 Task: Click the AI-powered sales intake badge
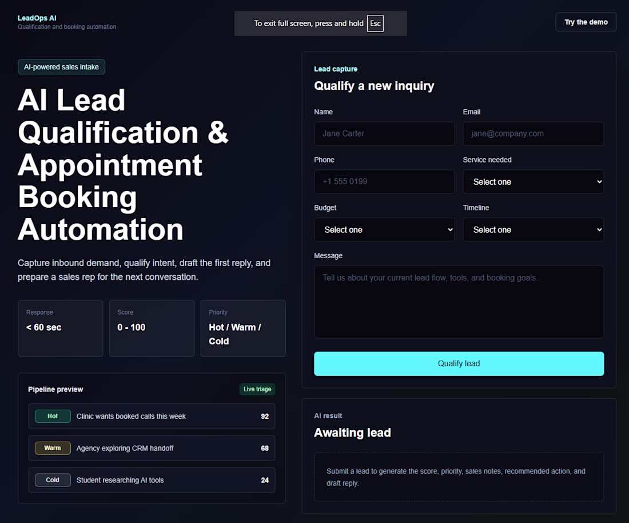[61, 67]
